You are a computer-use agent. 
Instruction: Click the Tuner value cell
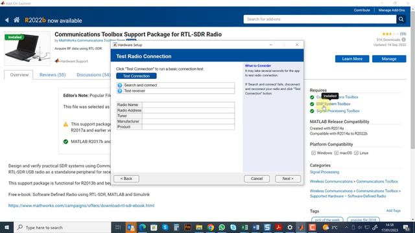click(x=188, y=116)
